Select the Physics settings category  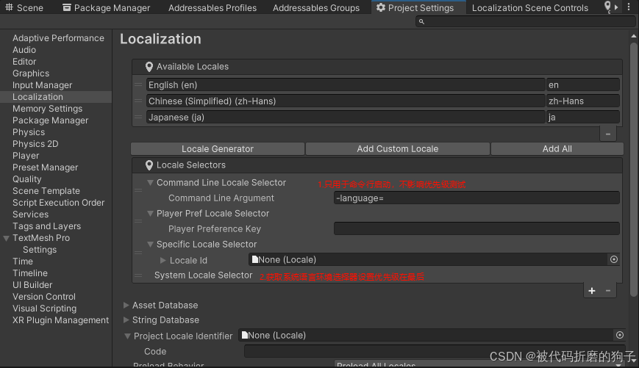[29, 132]
